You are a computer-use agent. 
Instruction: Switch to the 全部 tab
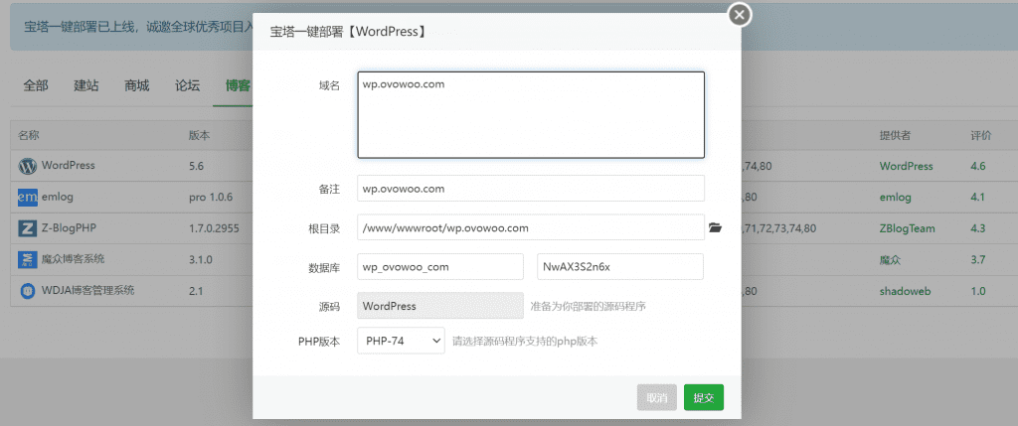36,85
